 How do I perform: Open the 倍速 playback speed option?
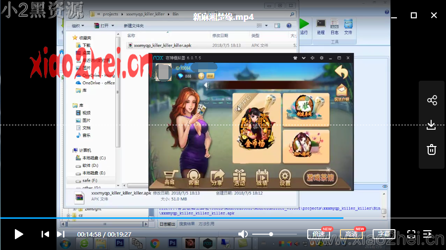[x=319, y=234]
